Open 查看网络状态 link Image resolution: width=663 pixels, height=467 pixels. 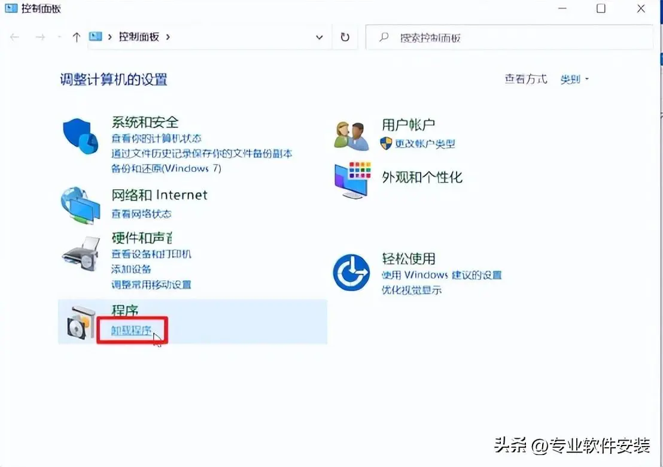(x=141, y=214)
